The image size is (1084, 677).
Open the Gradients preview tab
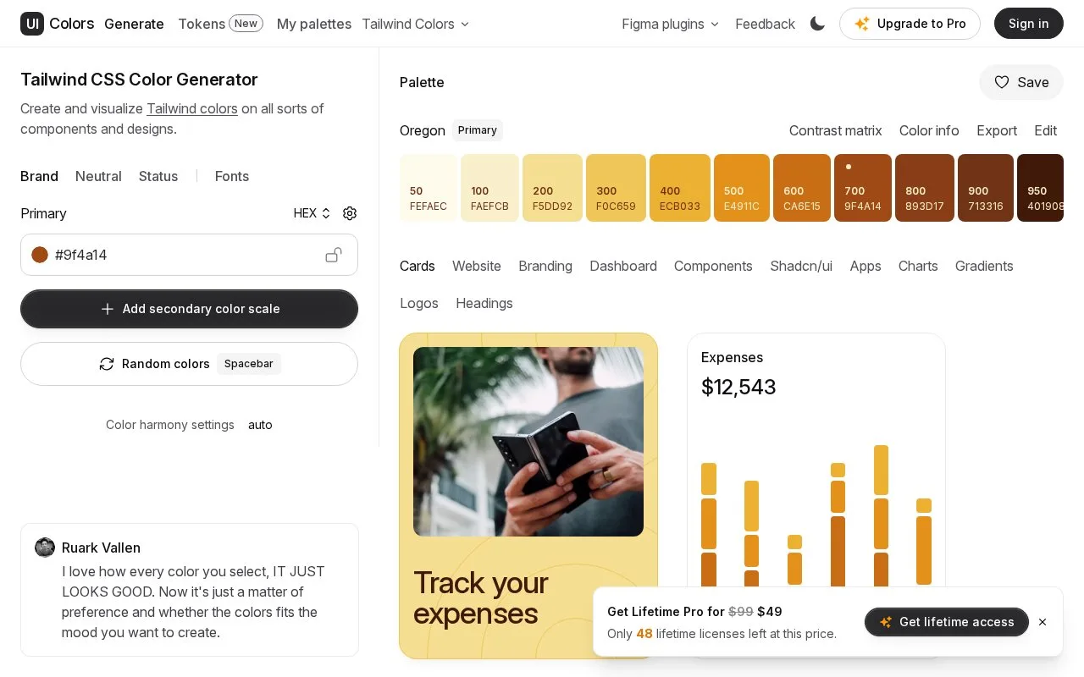point(984,266)
